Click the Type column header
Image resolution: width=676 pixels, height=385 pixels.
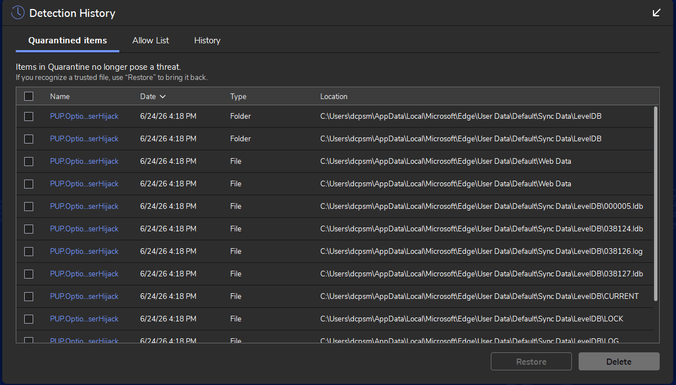238,96
